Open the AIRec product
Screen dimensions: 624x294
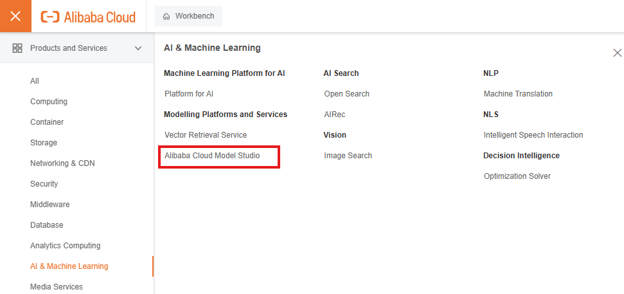(335, 115)
